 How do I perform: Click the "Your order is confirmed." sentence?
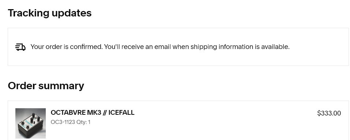pyautogui.click(x=67, y=47)
